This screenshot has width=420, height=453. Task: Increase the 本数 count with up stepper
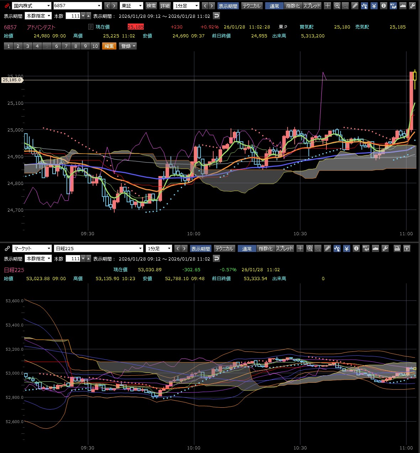click(x=89, y=16)
